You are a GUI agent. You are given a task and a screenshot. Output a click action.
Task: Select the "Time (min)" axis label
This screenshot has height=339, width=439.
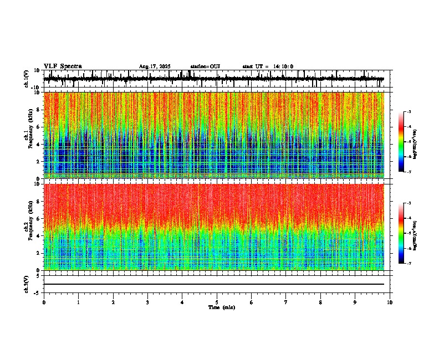click(222, 307)
